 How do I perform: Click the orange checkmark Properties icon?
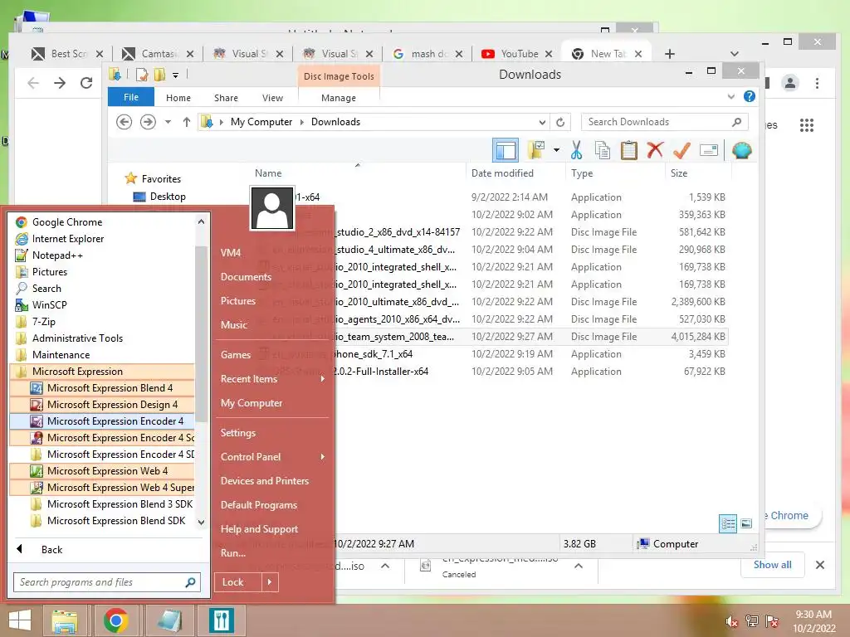[681, 150]
